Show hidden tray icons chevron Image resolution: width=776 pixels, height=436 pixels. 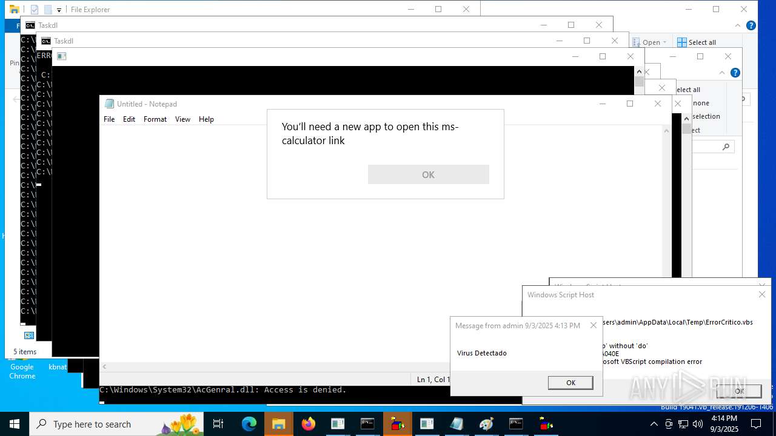[x=654, y=424]
